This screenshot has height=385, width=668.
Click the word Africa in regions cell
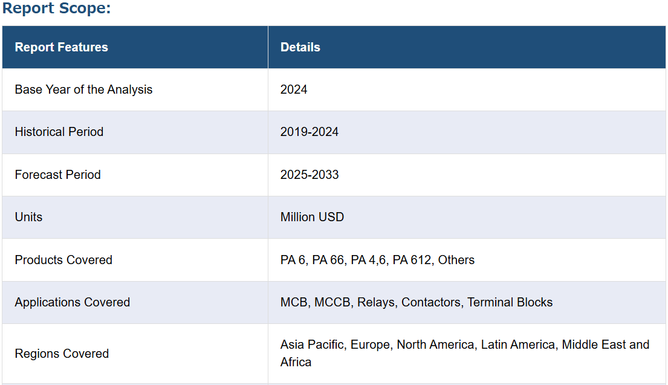(x=296, y=363)
